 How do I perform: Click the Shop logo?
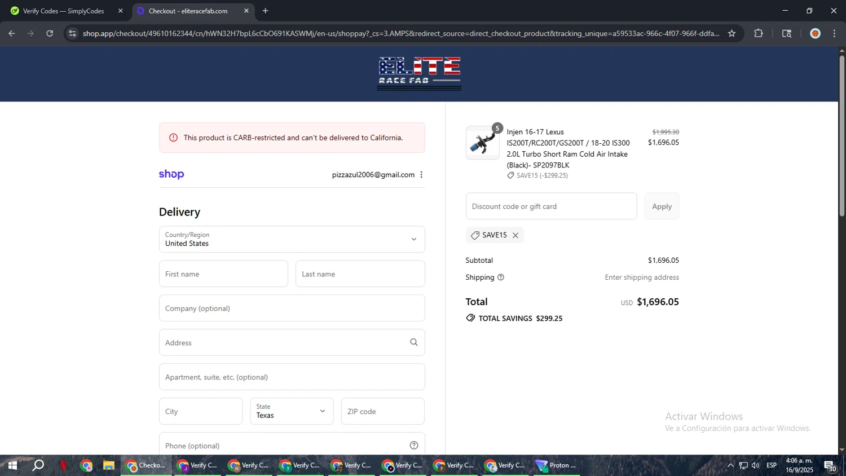171,174
